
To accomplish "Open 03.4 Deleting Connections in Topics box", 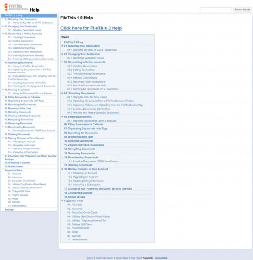I will (82, 77).
